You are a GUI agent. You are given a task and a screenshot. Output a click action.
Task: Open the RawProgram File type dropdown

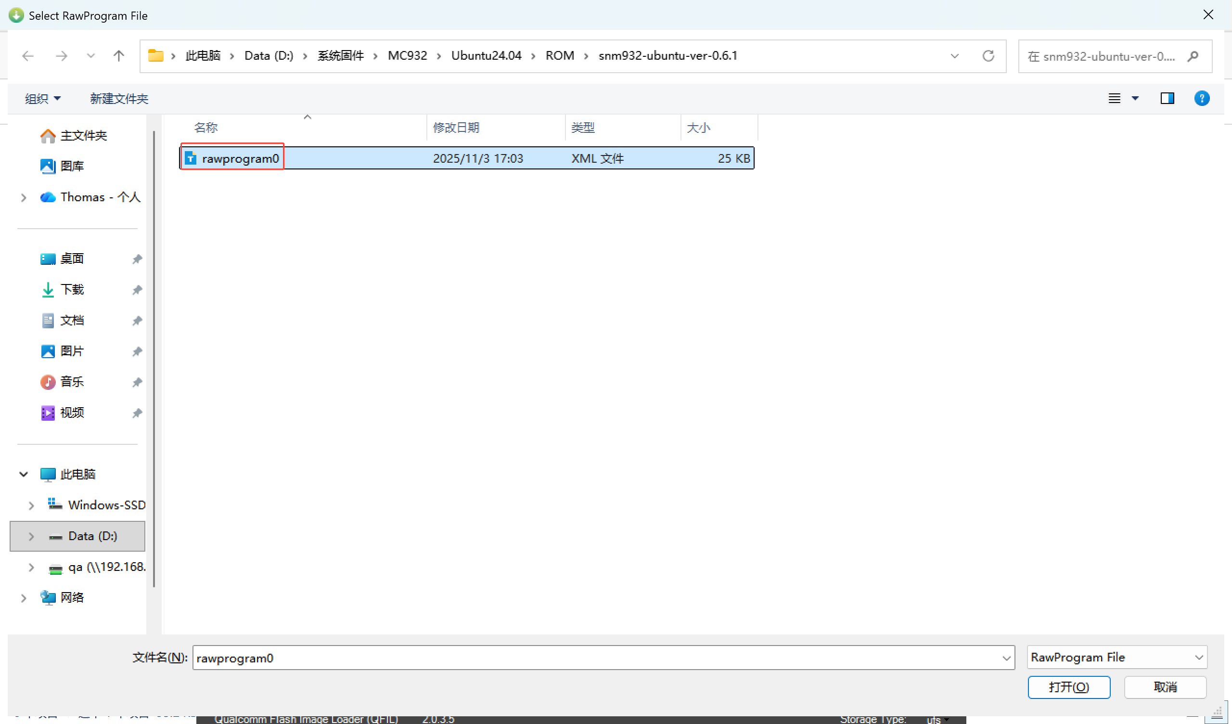coord(1116,657)
